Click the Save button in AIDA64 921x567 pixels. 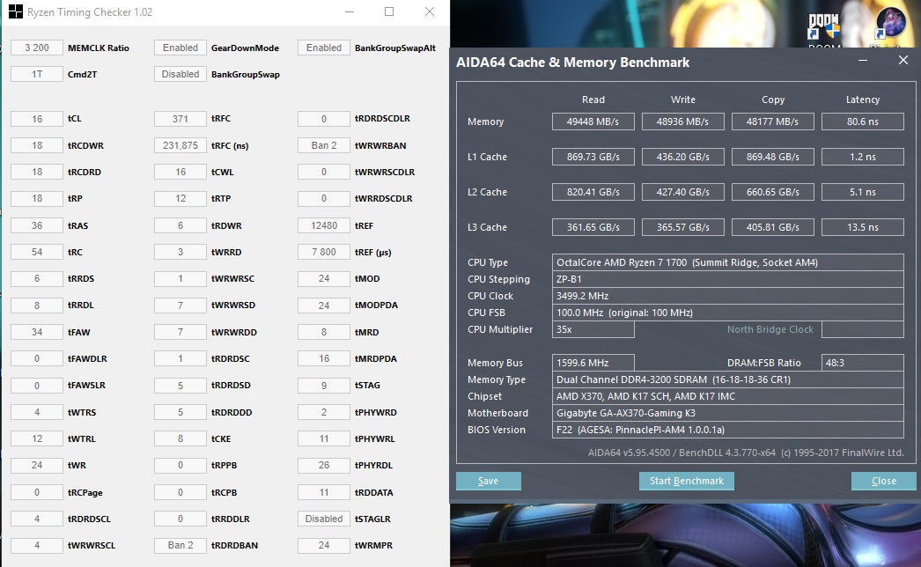point(488,481)
